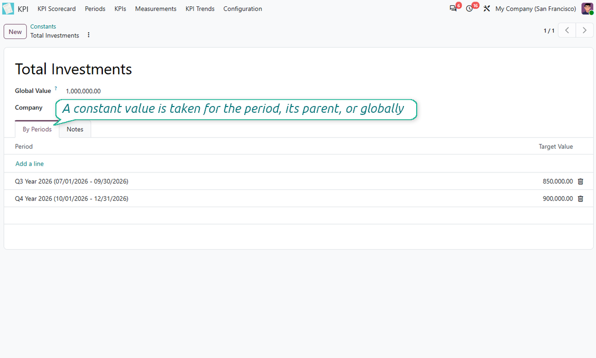The height and width of the screenshot is (358, 596).
Task: Open the Measurements menu
Action: coord(156,9)
